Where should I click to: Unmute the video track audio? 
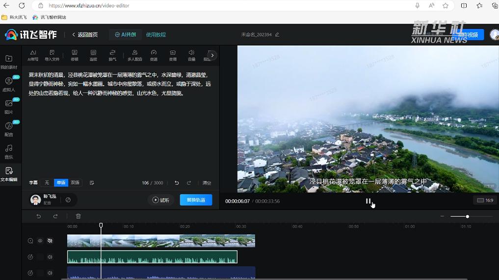pyautogui.click(x=50, y=241)
